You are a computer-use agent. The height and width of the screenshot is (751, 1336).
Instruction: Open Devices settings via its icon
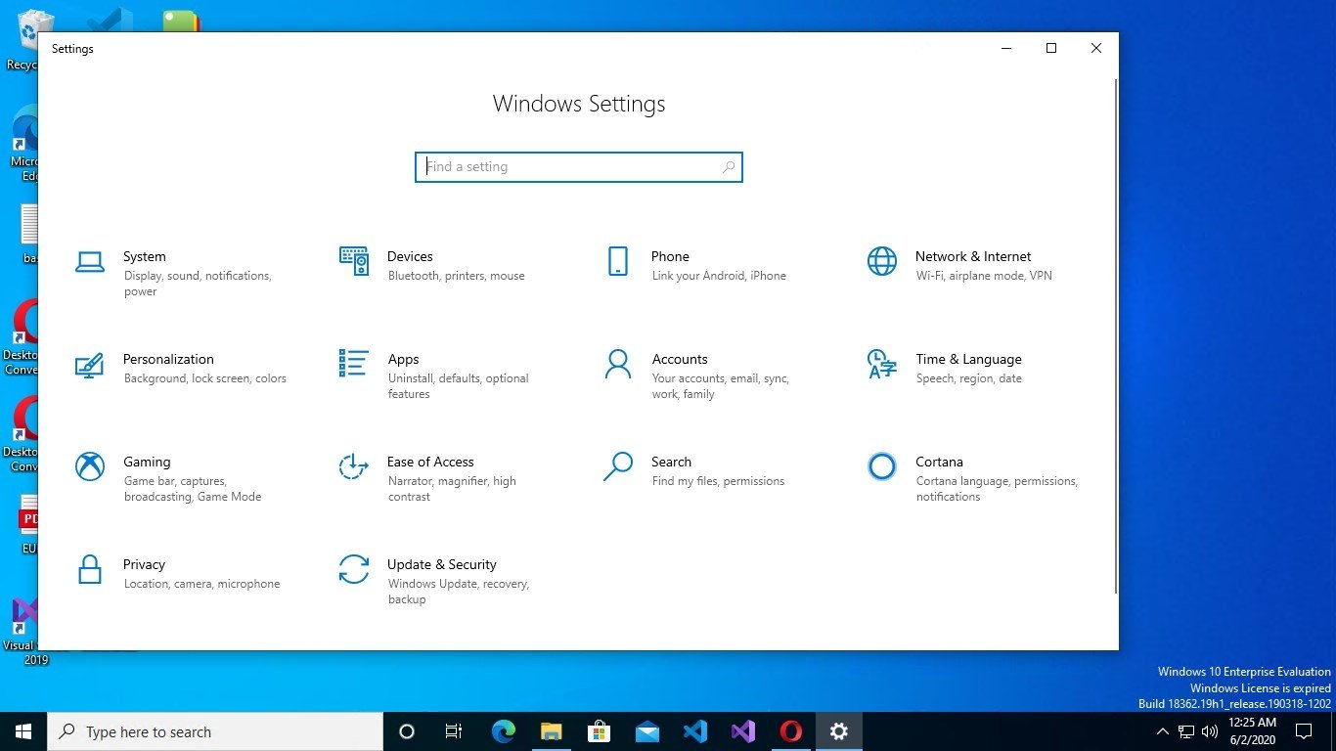point(354,261)
